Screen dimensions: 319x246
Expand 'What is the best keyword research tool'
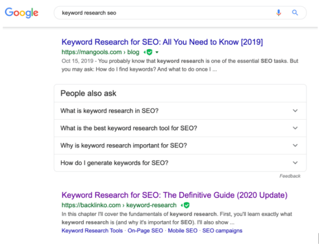180,128
